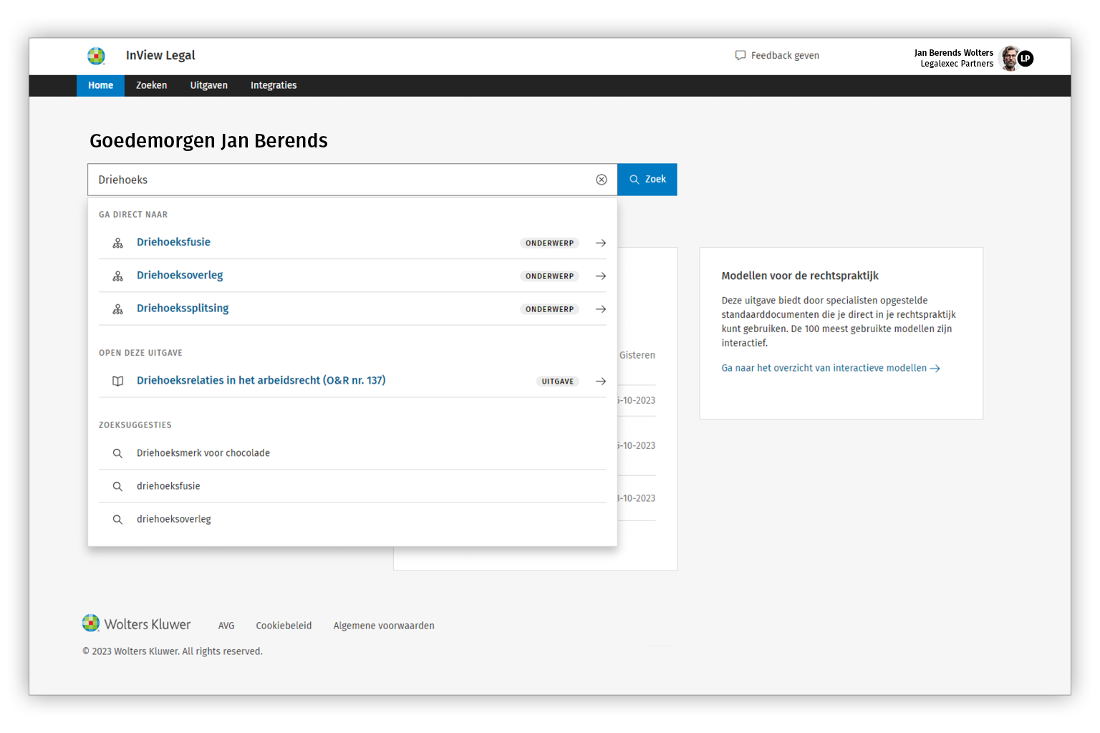Click the magnifier beside the driehoeksoverleg suggestion
Image resolution: width=1100 pixels, height=733 pixels.
(117, 519)
